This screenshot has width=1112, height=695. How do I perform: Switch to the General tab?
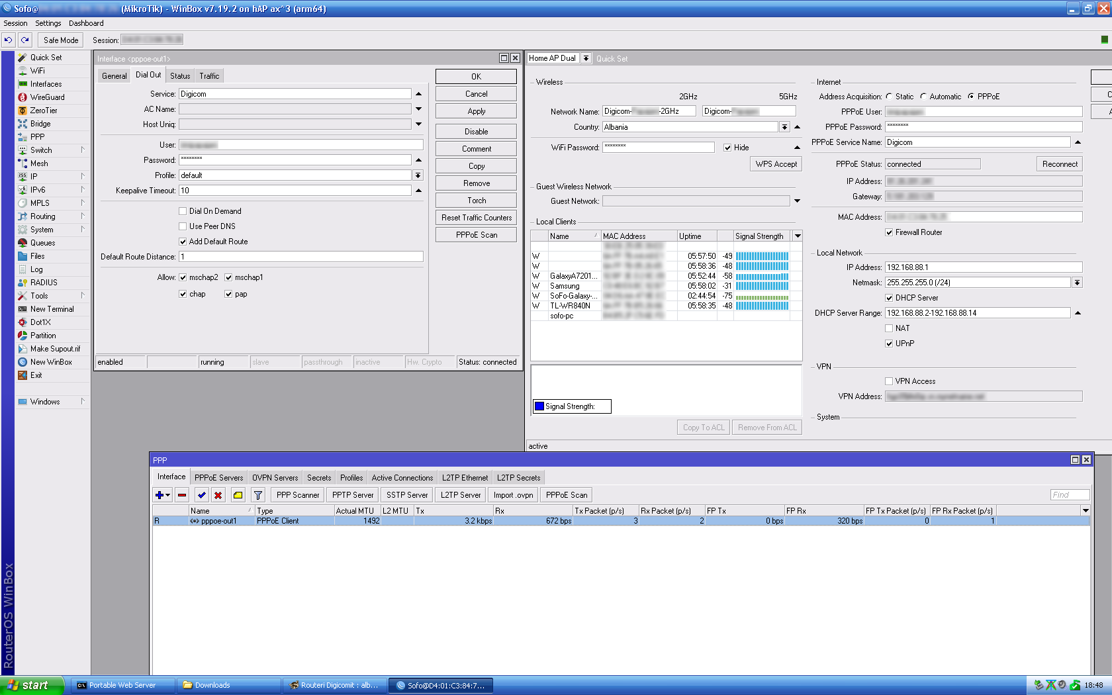[x=114, y=76]
